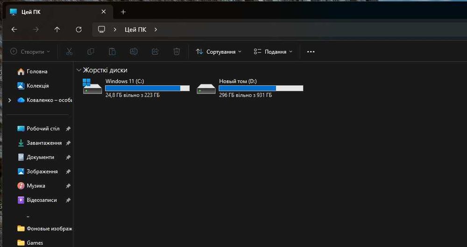This screenshot has width=467, height=247.
Task: Open the Сортування dropdown menu
Action: [219, 52]
